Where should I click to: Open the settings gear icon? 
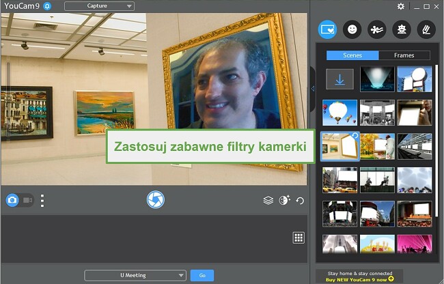[401, 6]
